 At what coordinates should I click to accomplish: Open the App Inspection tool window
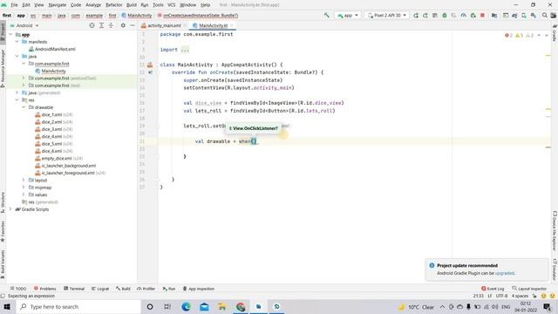(x=198, y=289)
